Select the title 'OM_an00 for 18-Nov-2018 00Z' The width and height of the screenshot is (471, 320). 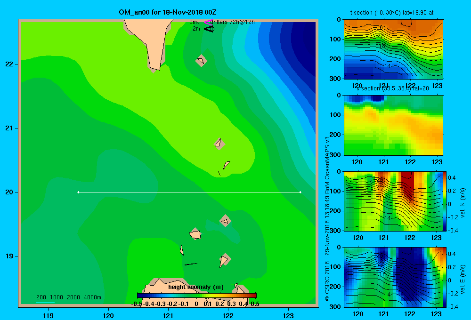tap(167, 12)
